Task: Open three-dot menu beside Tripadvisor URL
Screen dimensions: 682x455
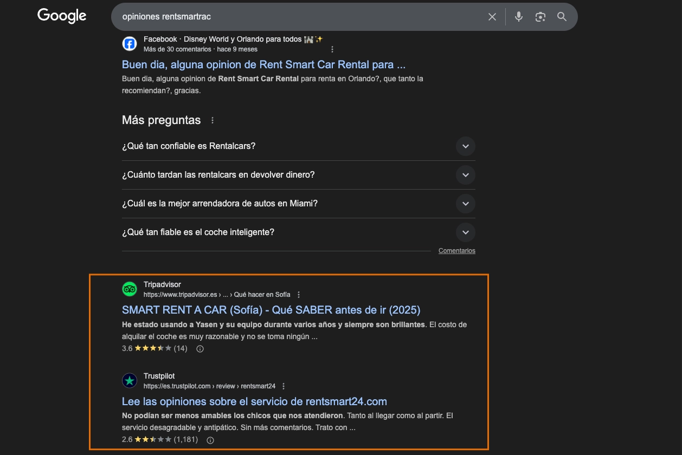Action: [x=299, y=295]
